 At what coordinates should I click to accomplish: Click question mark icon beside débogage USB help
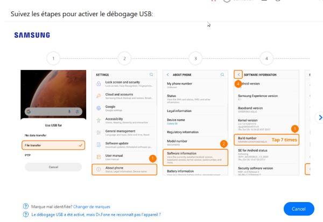point(26,214)
